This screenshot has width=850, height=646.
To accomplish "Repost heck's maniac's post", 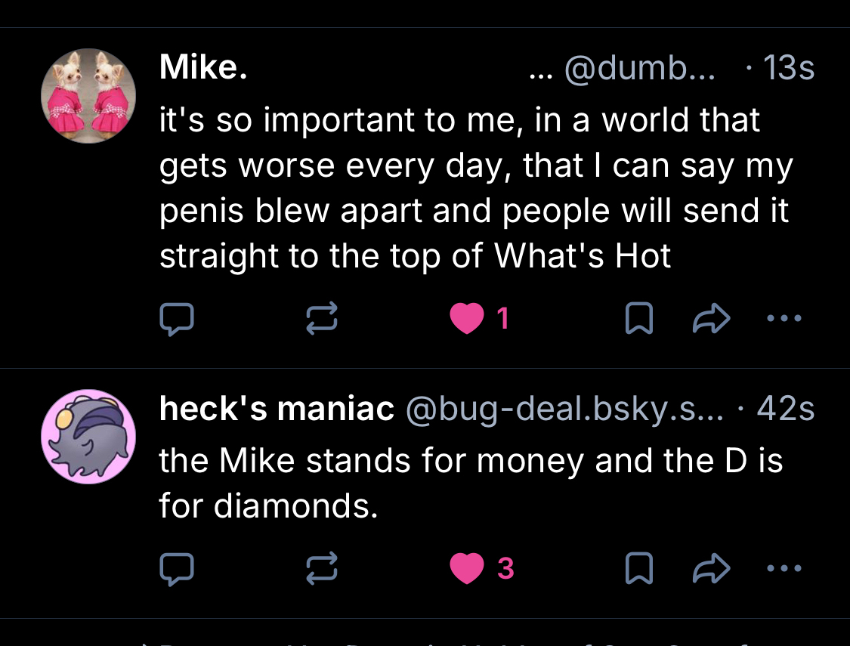I will click(322, 569).
